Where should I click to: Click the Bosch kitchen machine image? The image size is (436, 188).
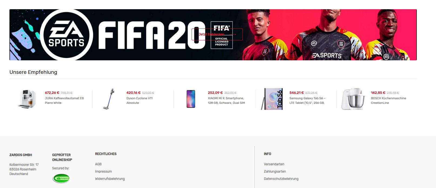tap(354, 99)
